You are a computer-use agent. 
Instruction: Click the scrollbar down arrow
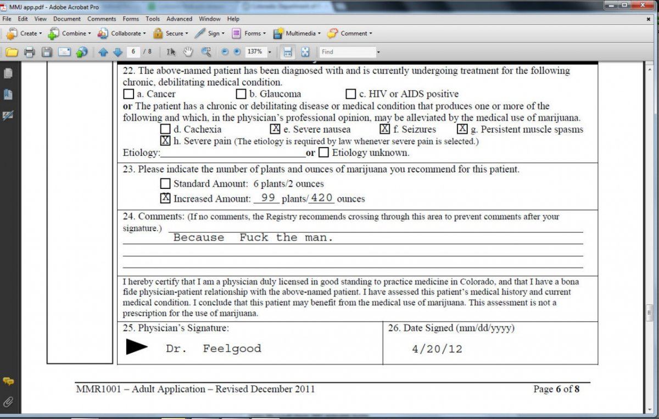[650, 409]
